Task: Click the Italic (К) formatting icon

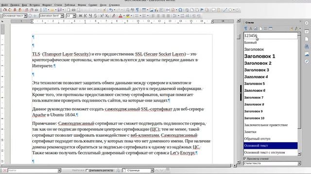Action: click(x=86, y=16)
